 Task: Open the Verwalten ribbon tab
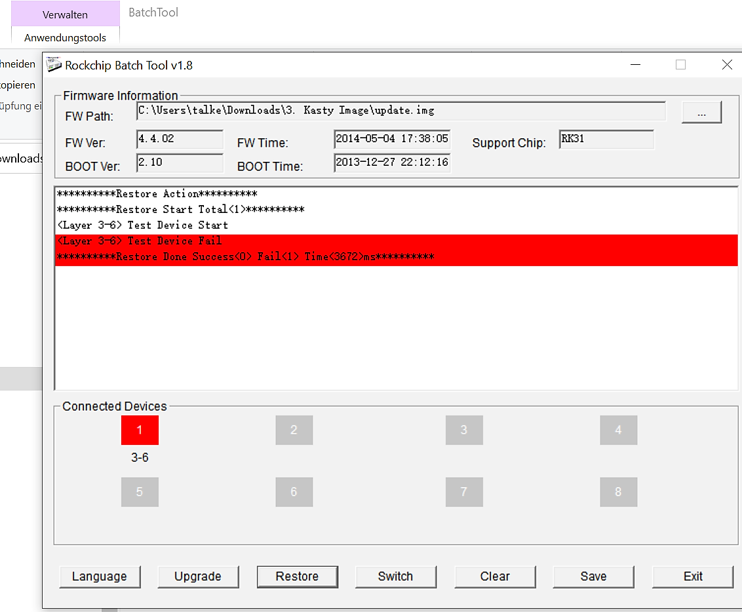pyautogui.click(x=66, y=14)
